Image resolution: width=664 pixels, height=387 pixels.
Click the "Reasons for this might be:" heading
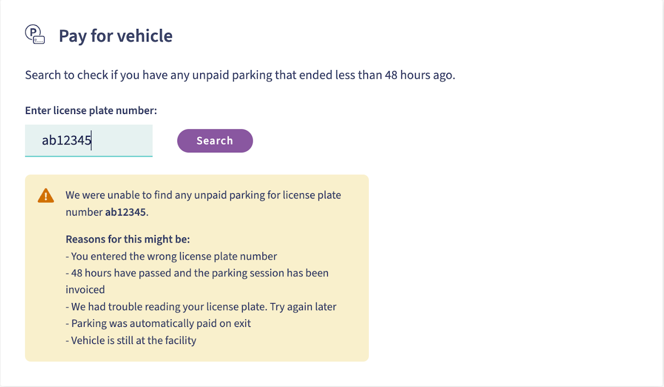coord(128,239)
